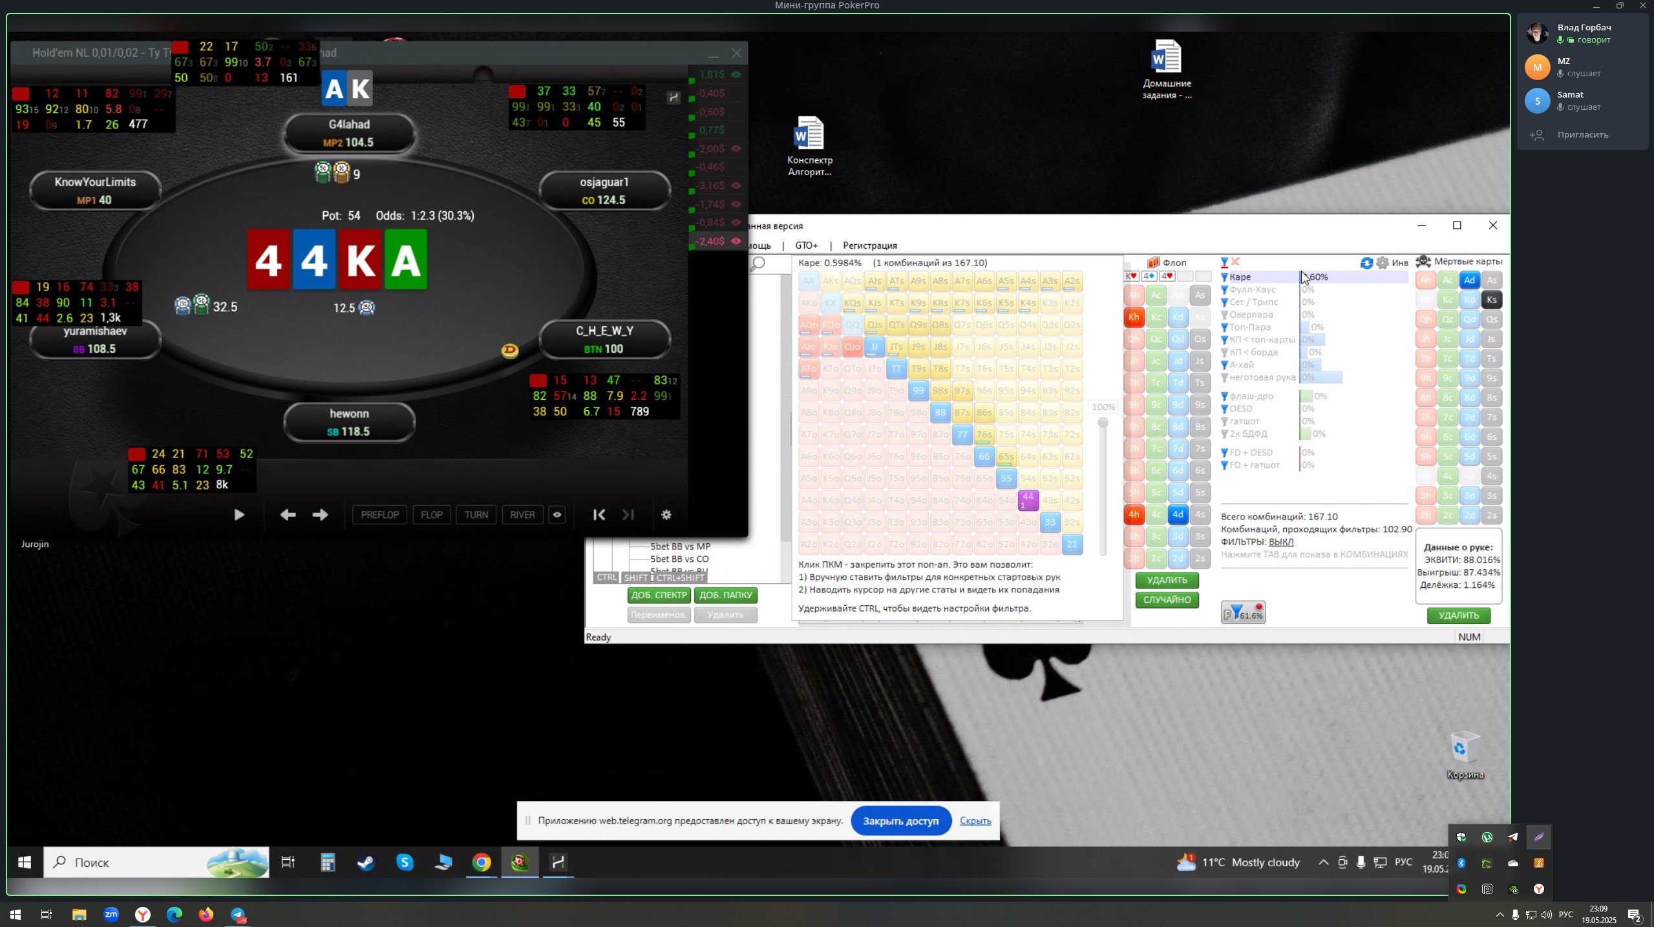Image resolution: width=1654 pixels, height=927 pixels.
Task: Toggle the funnel filter on гатшот row
Action: click(1224, 422)
